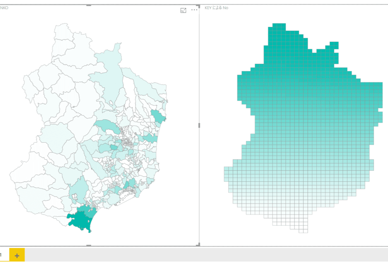Screen dimensions: 388x277
Task: Open the More options ellipsis menu
Action: [x=194, y=10]
